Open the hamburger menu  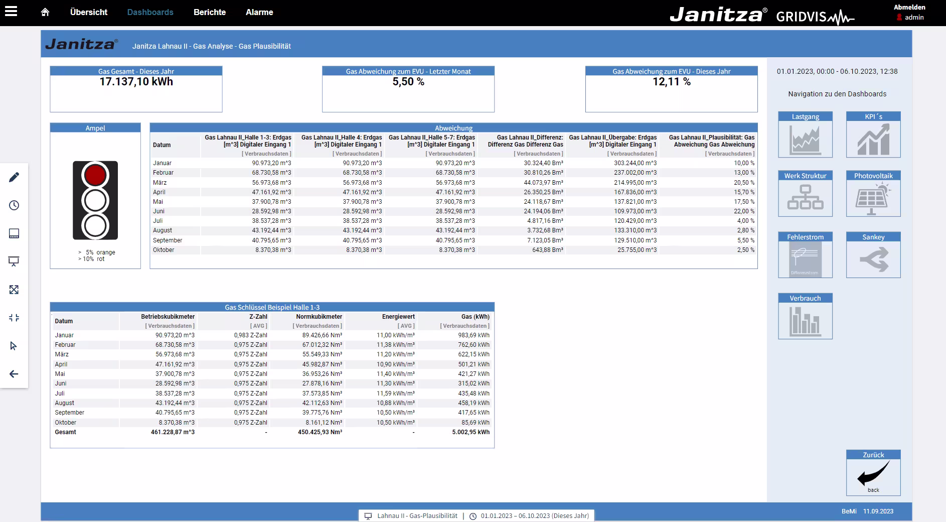coord(11,12)
